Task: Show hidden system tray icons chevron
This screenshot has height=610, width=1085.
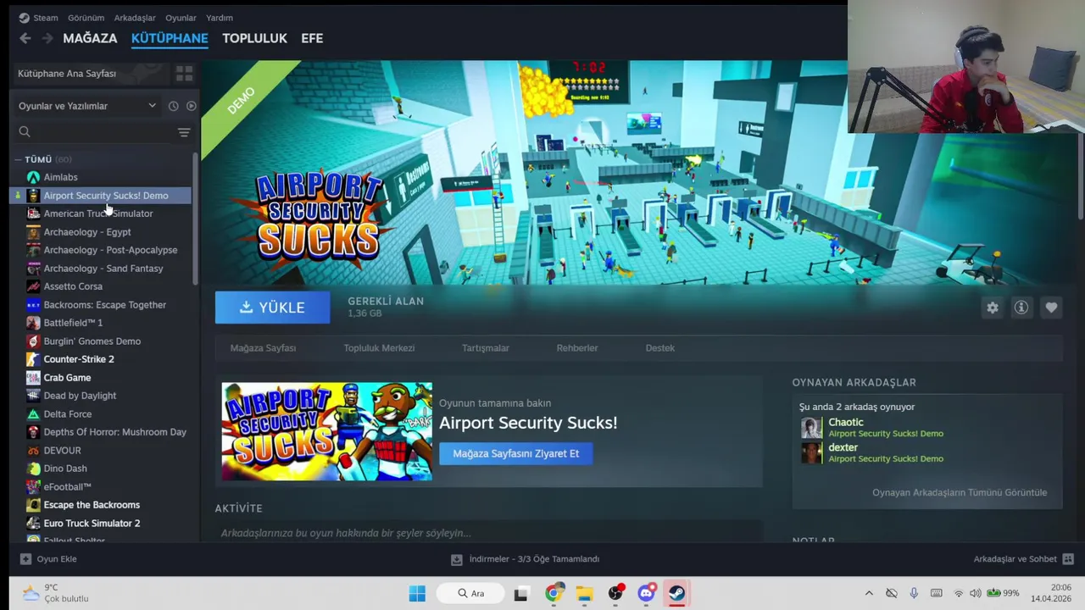Action: 869,593
